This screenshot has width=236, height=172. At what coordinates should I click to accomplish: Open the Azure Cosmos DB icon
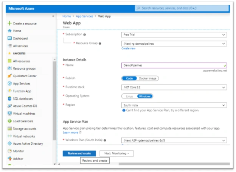point(9,106)
